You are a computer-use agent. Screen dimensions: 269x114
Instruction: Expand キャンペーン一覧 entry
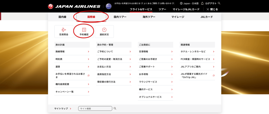click(x=72, y=92)
